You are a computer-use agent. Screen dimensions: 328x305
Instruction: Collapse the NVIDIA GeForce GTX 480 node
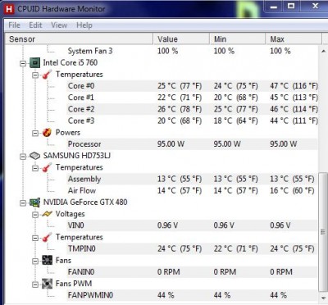click(23, 203)
